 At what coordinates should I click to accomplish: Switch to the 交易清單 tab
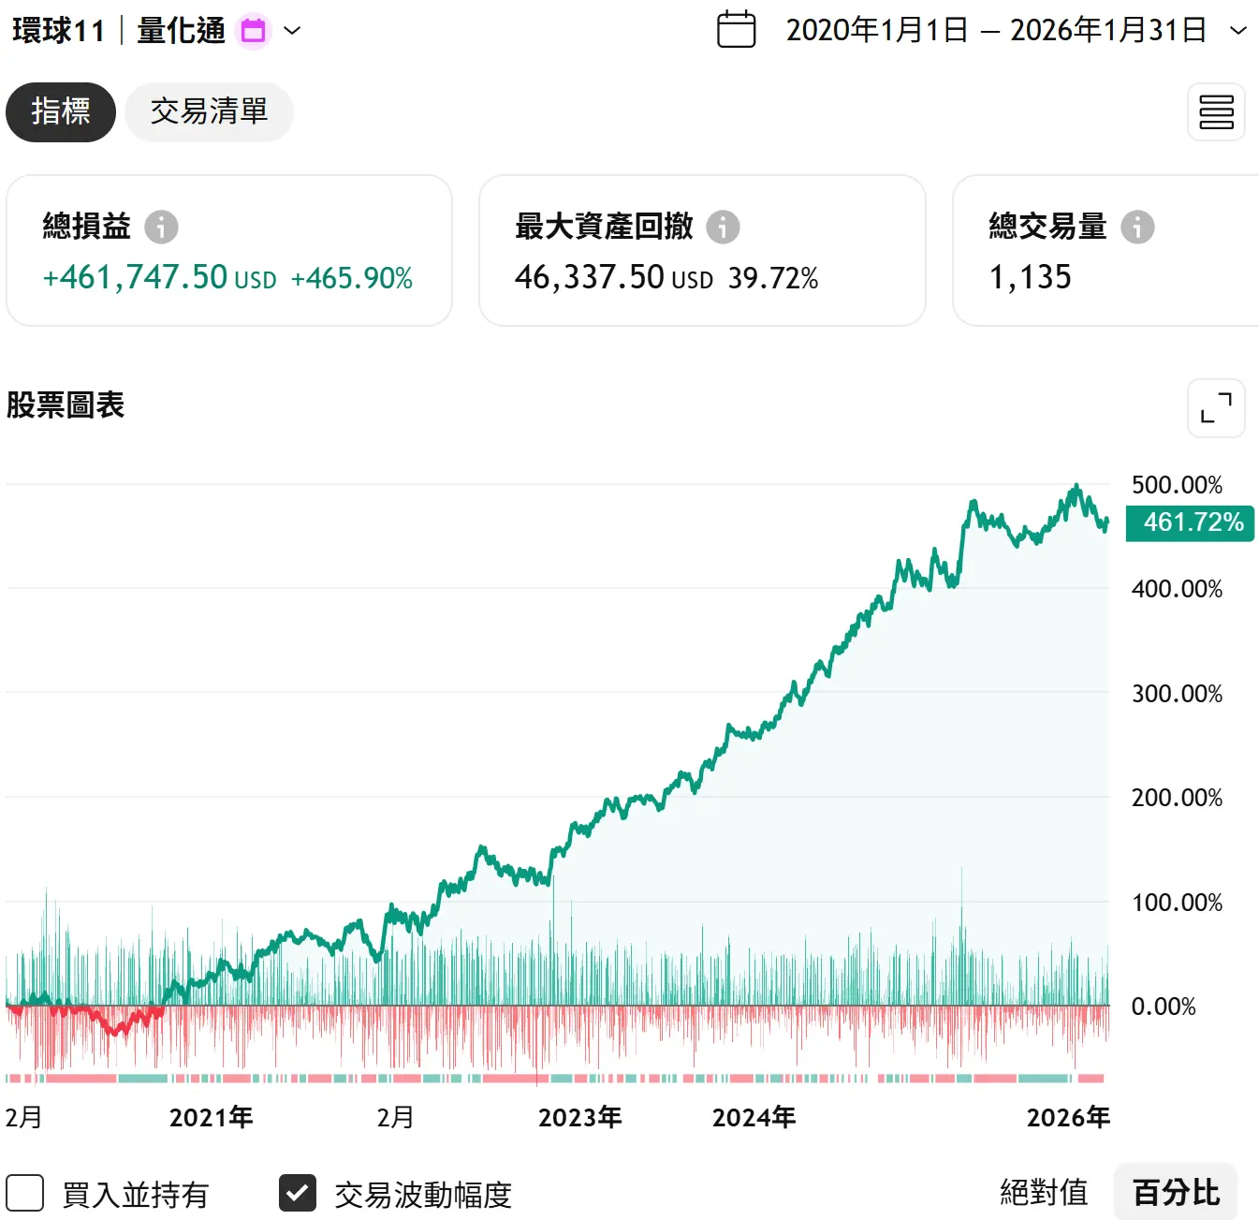pos(209,112)
